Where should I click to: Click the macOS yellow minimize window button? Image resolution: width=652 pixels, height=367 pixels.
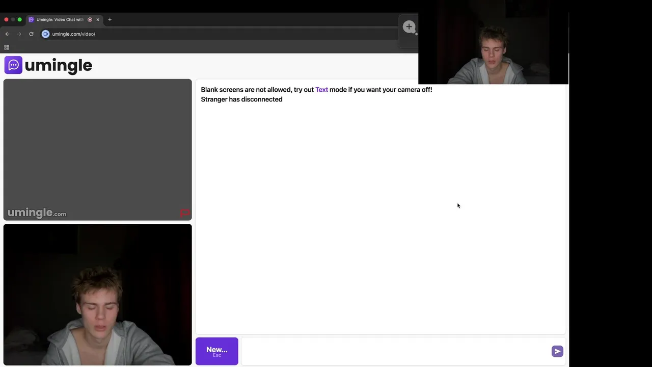(x=13, y=19)
